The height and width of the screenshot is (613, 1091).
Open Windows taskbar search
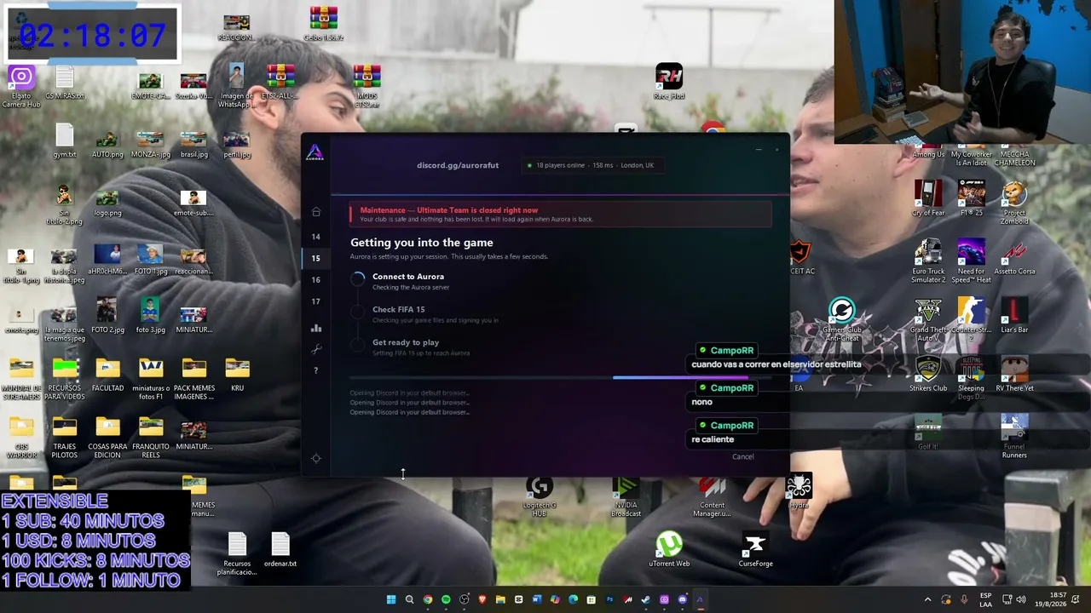[x=409, y=599]
